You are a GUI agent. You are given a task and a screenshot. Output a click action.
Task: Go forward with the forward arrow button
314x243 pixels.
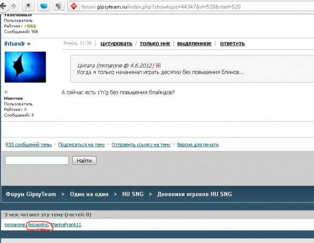[13, 6]
